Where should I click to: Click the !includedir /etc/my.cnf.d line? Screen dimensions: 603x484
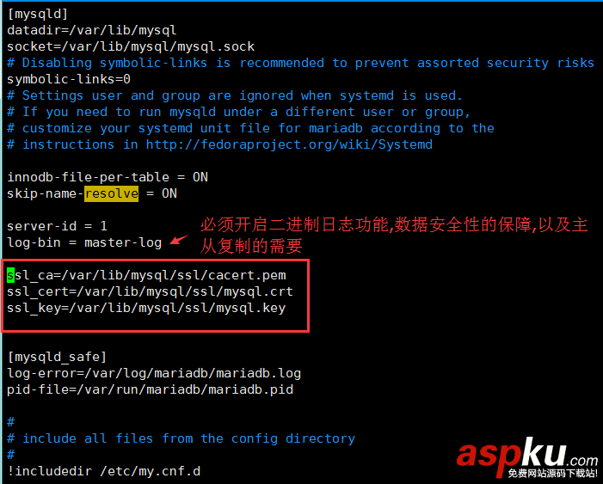104,471
